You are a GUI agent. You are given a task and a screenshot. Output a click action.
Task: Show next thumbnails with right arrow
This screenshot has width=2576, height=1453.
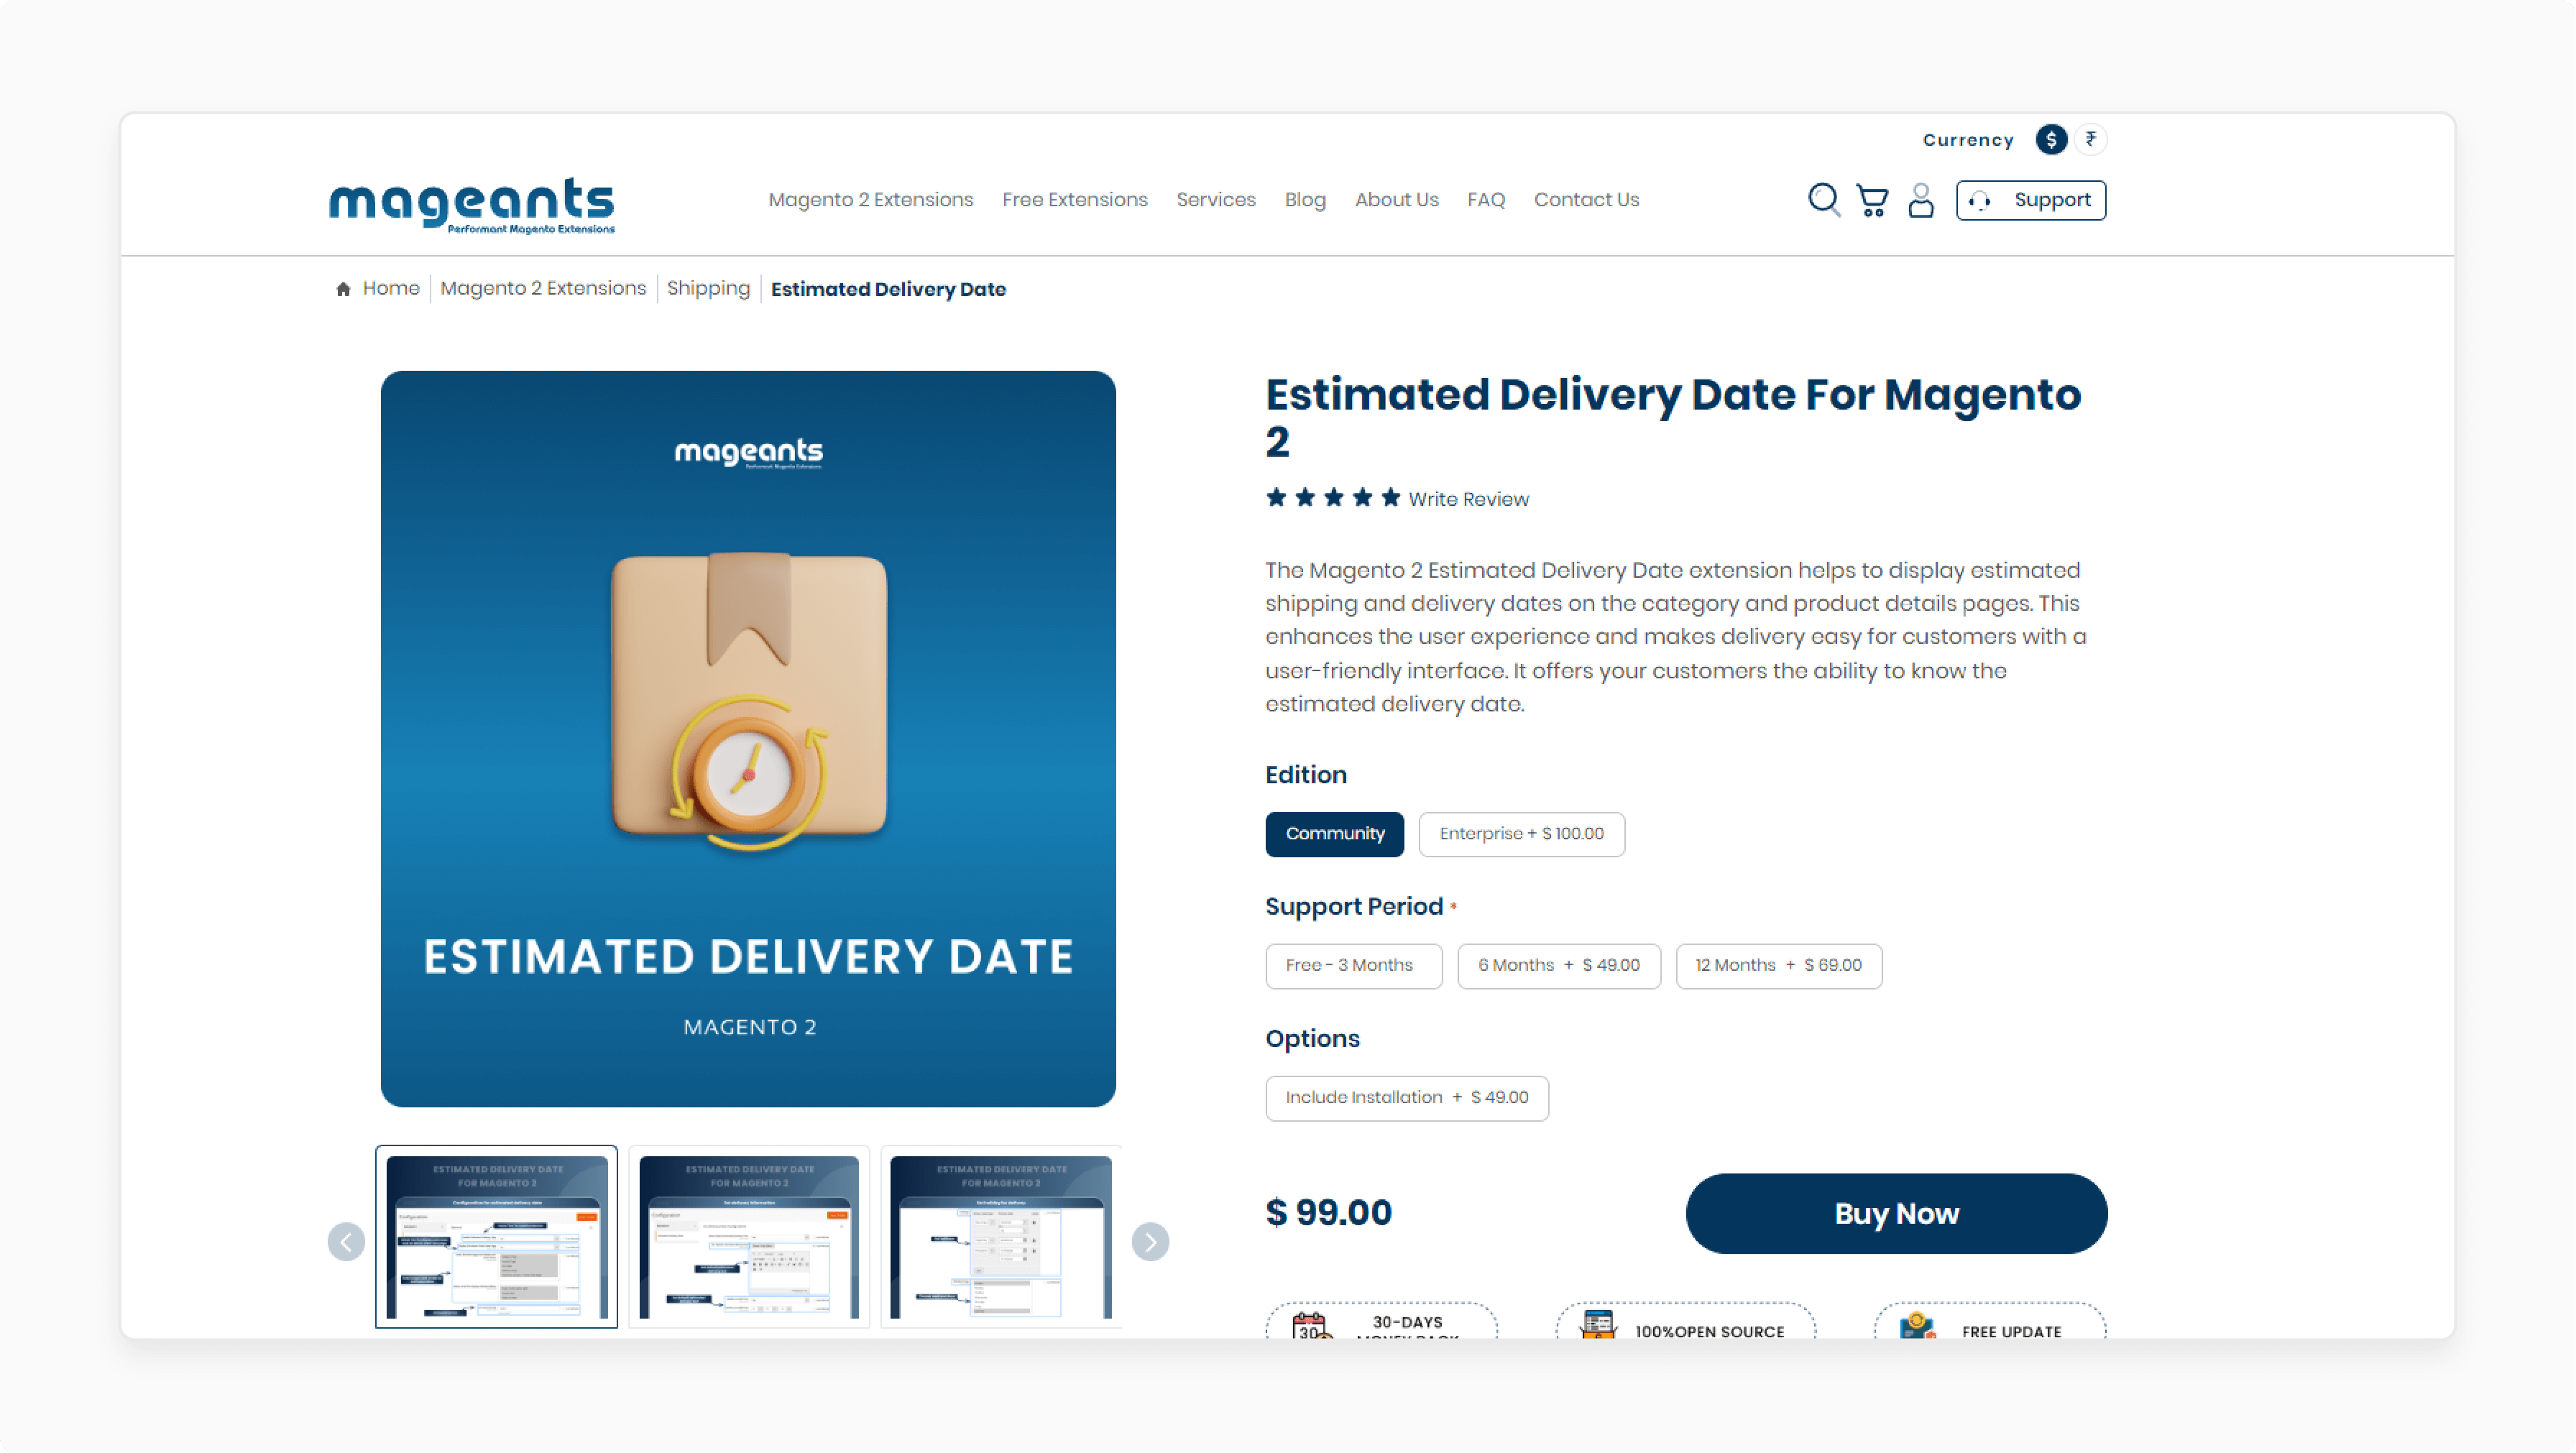coord(1150,1241)
